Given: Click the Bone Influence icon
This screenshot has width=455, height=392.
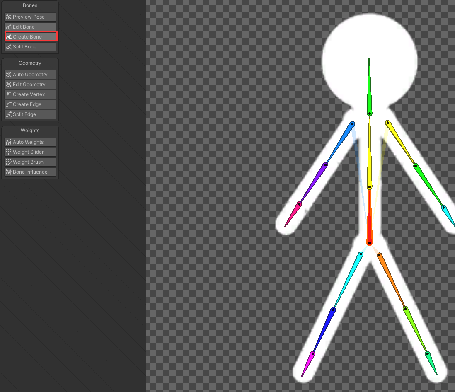Looking at the screenshot, I should point(9,172).
